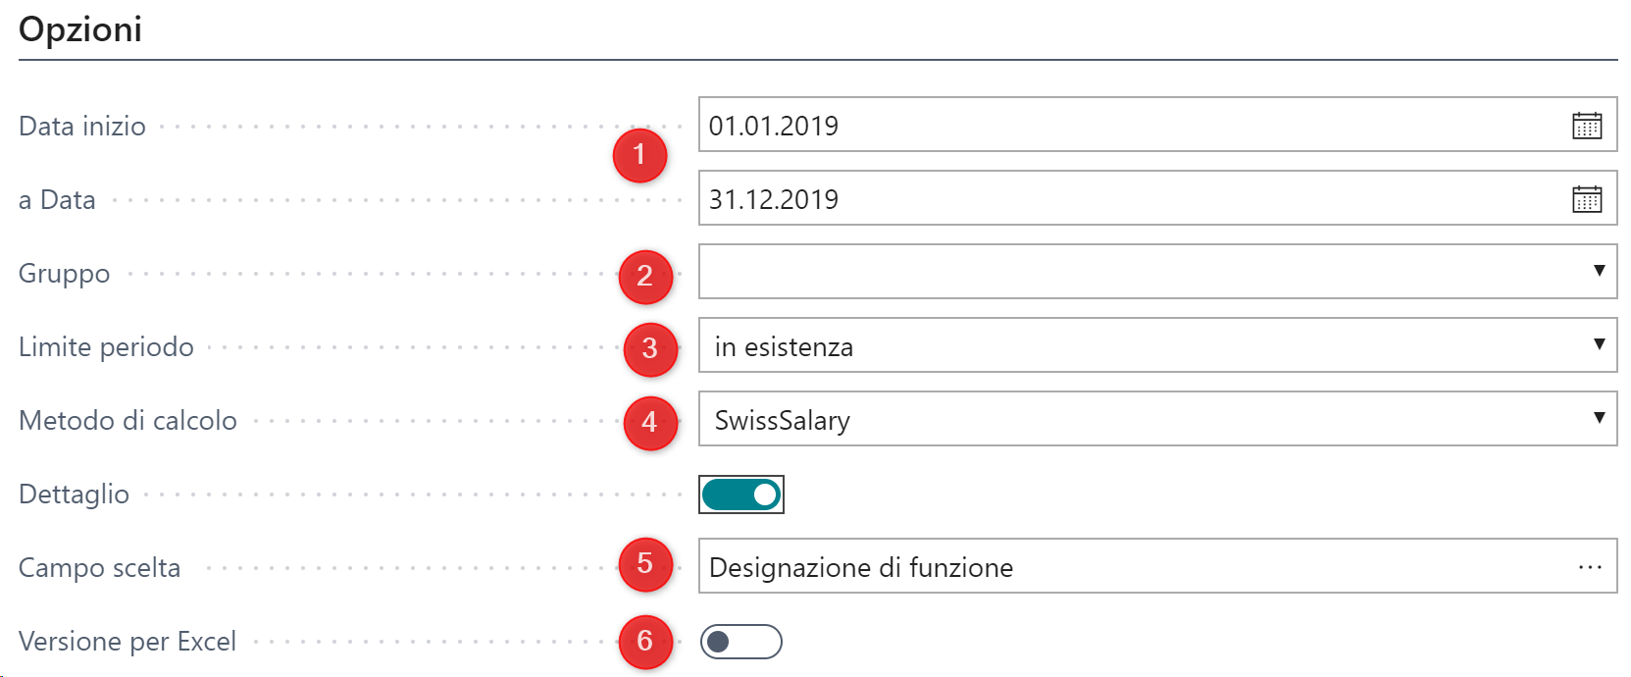Click red callout marker number 6
Image resolution: width=1631 pixels, height=677 pixels.
click(644, 641)
